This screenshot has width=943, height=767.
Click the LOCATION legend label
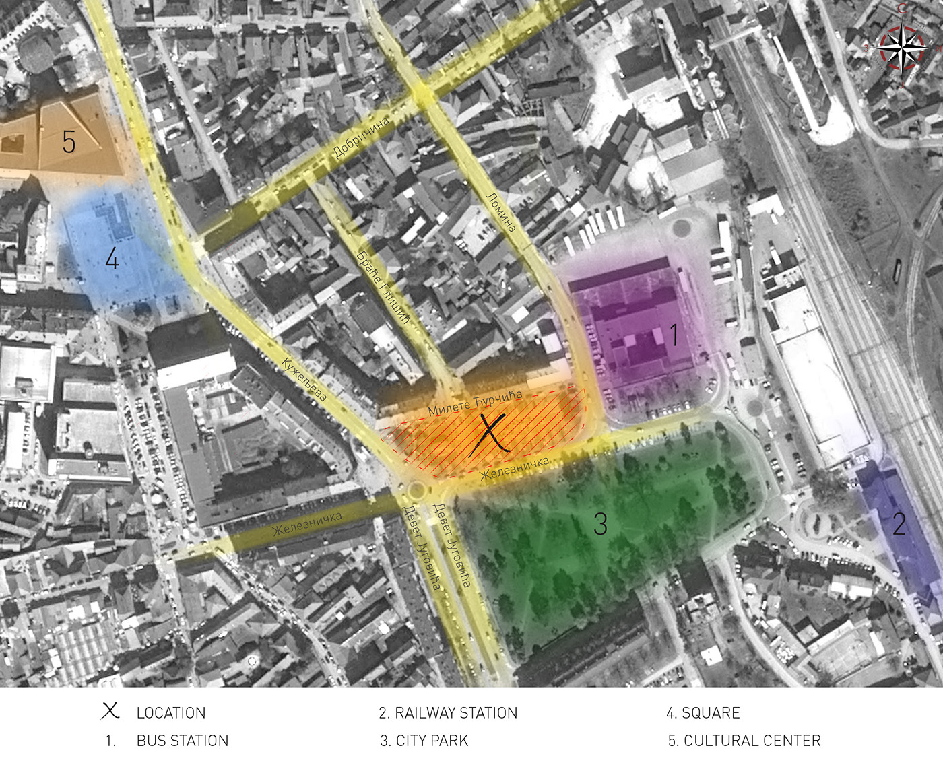coord(171,713)
